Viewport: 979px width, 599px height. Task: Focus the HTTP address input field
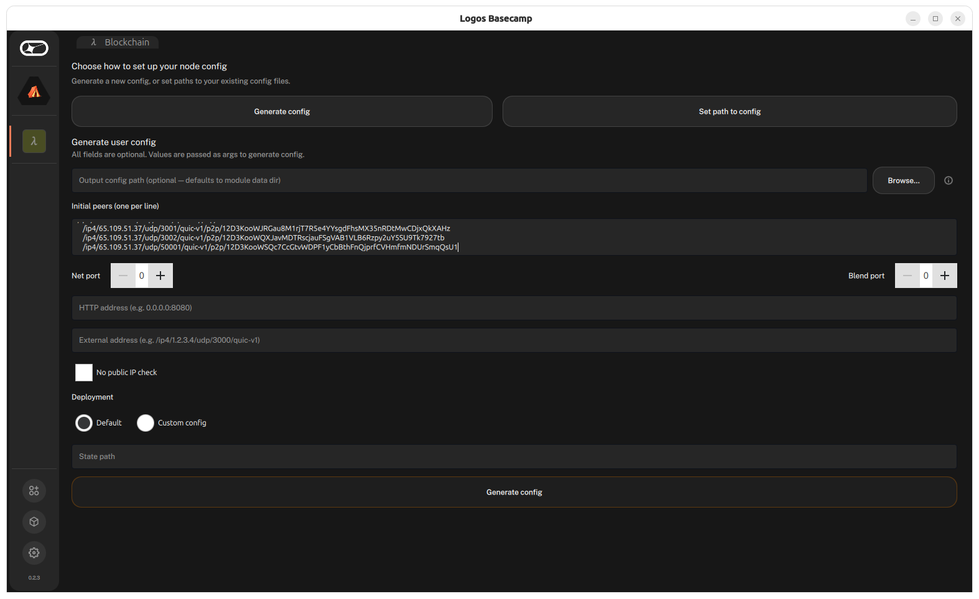[x=514, y=308]
